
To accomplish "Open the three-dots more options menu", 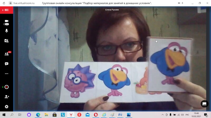I will [x=6, y=74].
